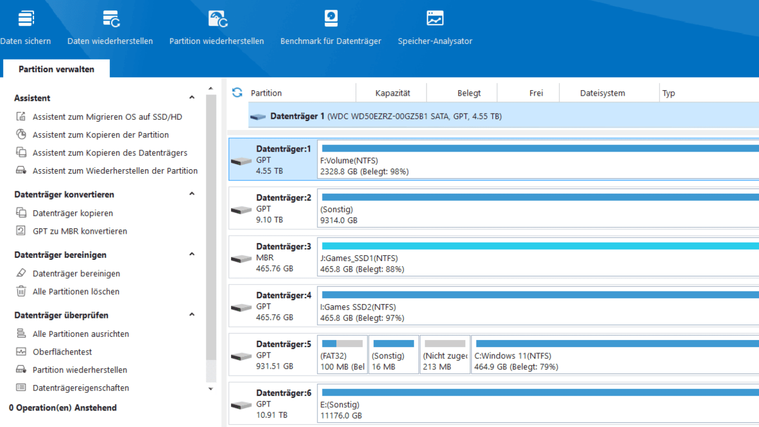Click the refresh icon next to Partition

click(237, 93)
